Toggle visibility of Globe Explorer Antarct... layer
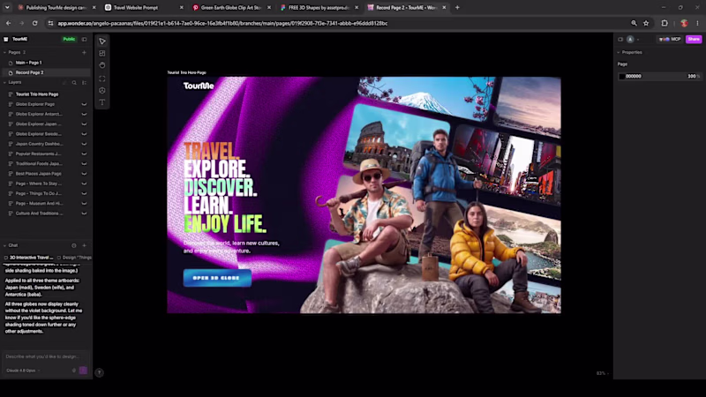Screen dimensions: 706x397 tap(84, 115)
